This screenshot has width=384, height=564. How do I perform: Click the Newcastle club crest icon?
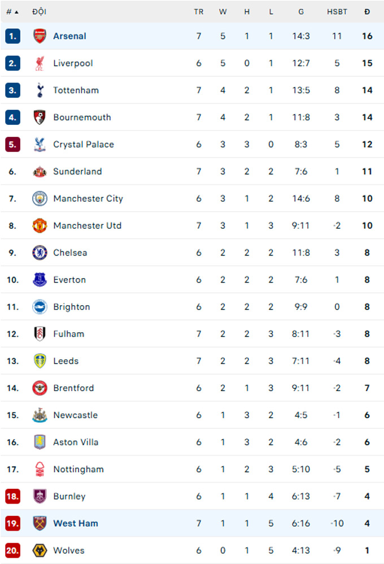[40, 415]
